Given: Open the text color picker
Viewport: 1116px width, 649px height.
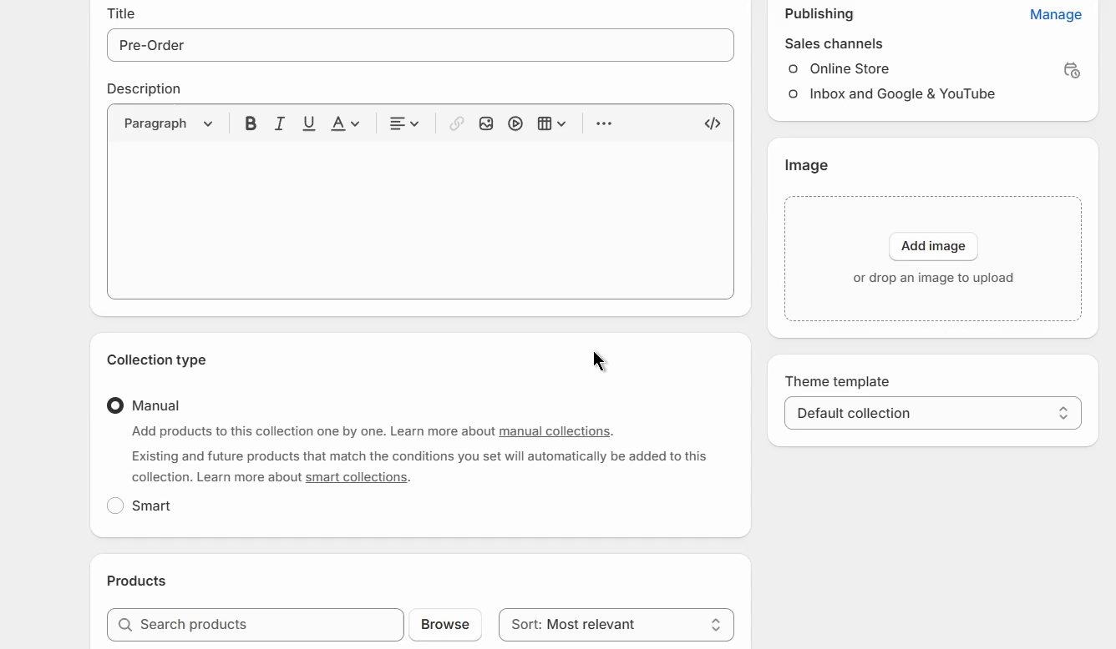Looking at the screenshot, I should 345,123.
